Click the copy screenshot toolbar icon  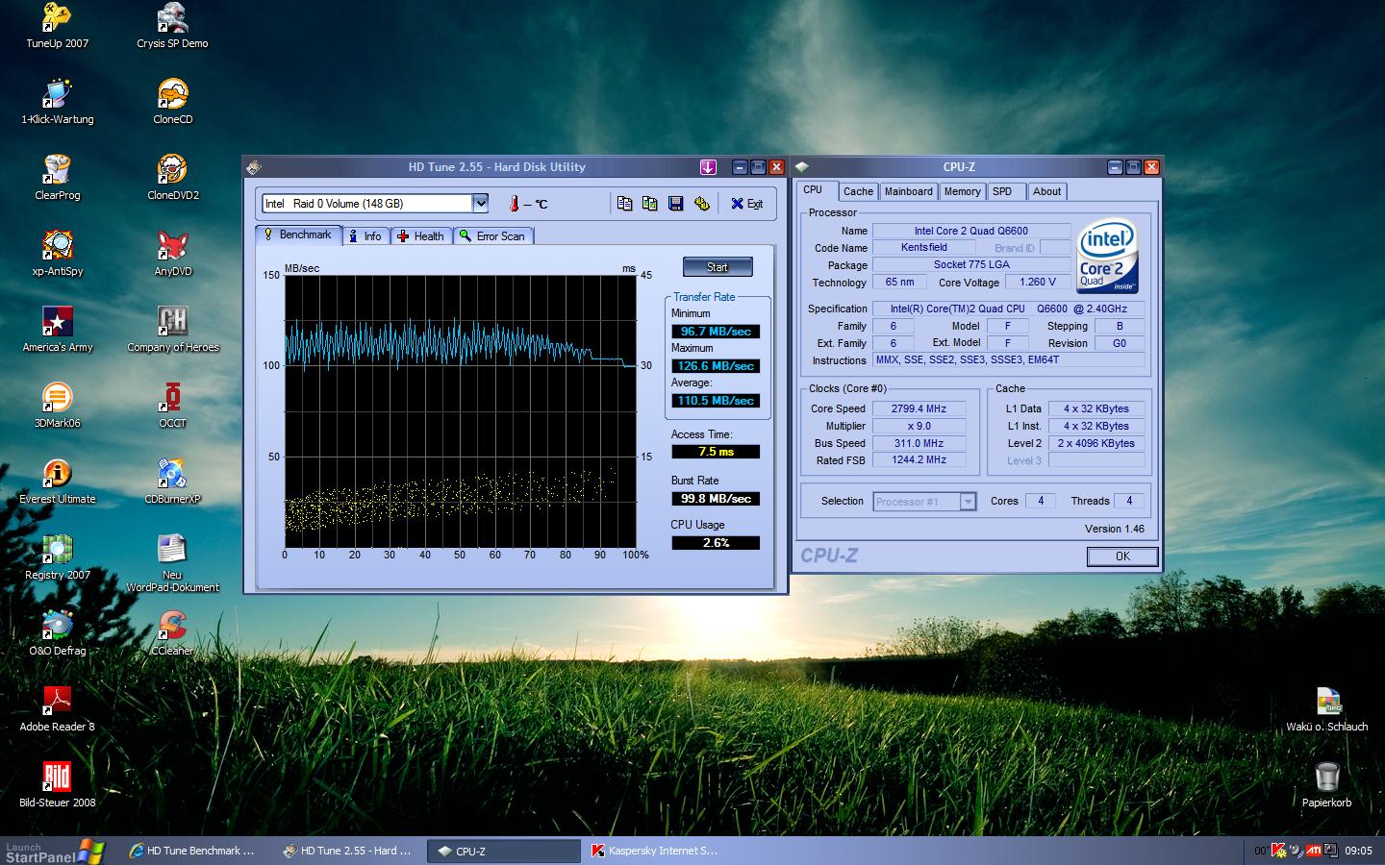pos(650,204)
